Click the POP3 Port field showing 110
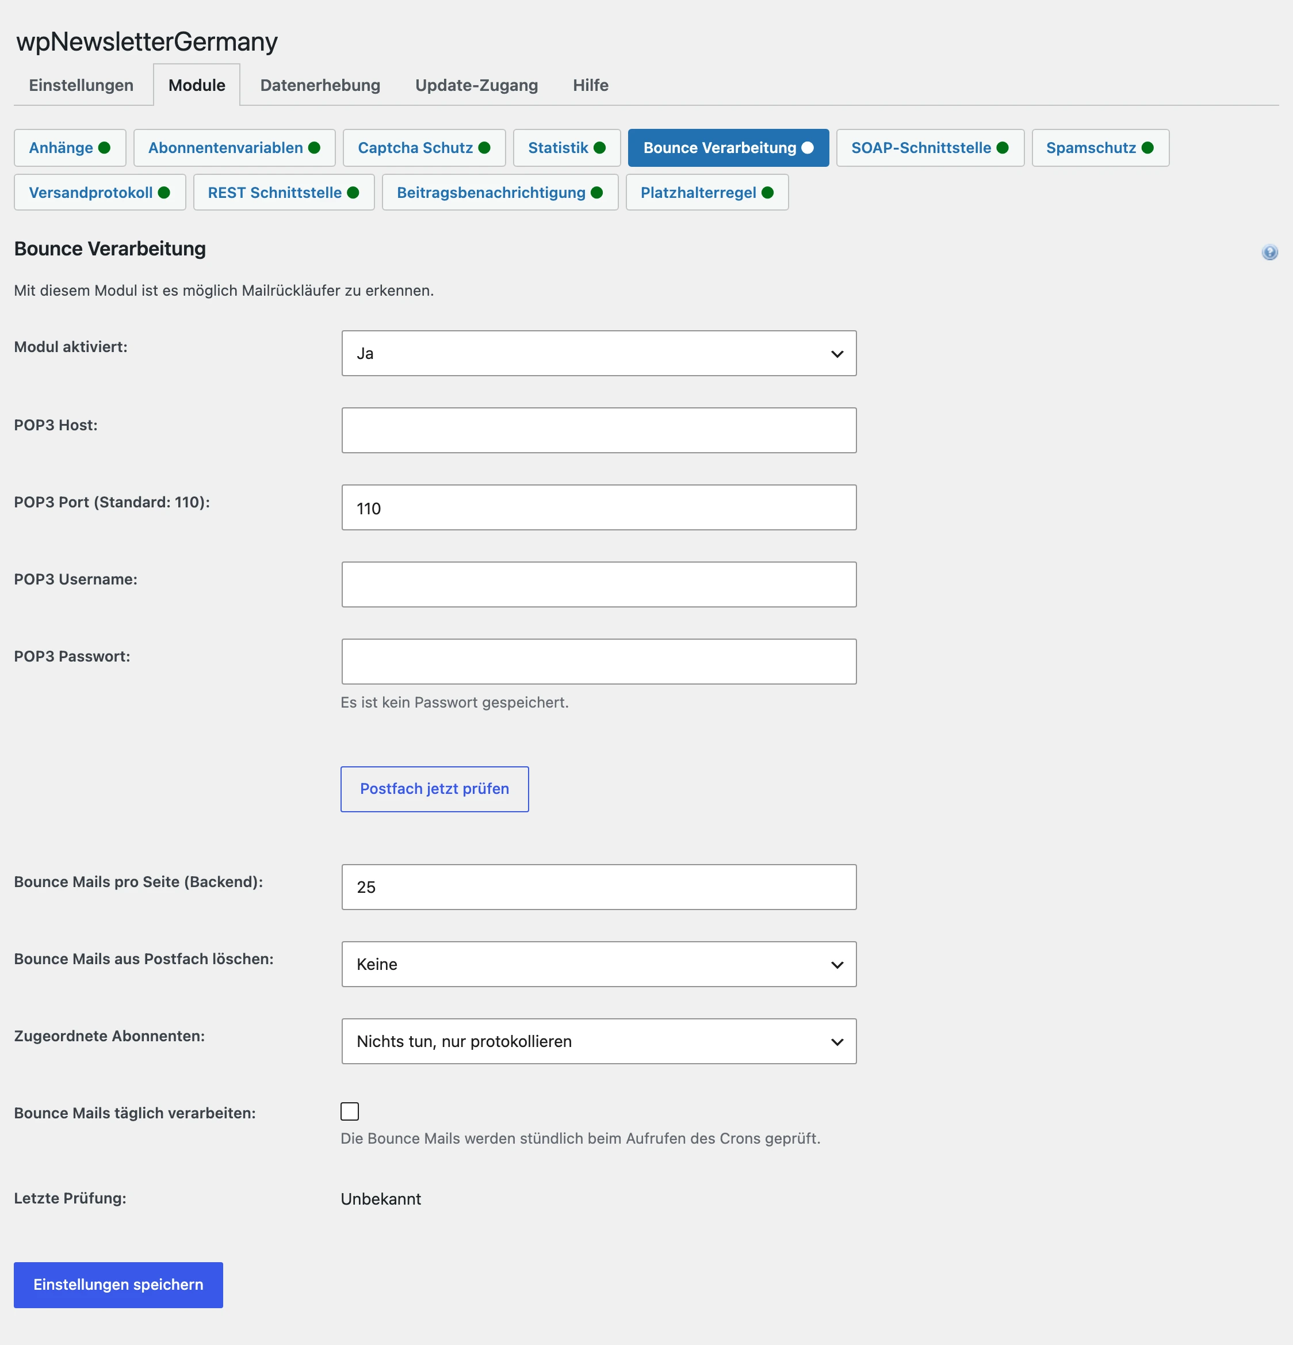The width and height of the screenshot is (1293, 1345). coord(599,507)
